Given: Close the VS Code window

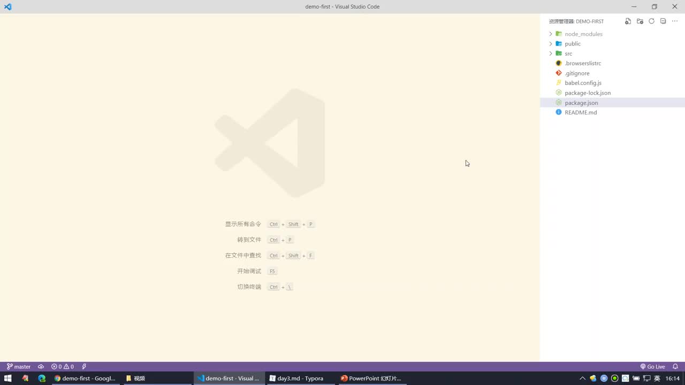Looking at the screenshot, I should (675, 6).
